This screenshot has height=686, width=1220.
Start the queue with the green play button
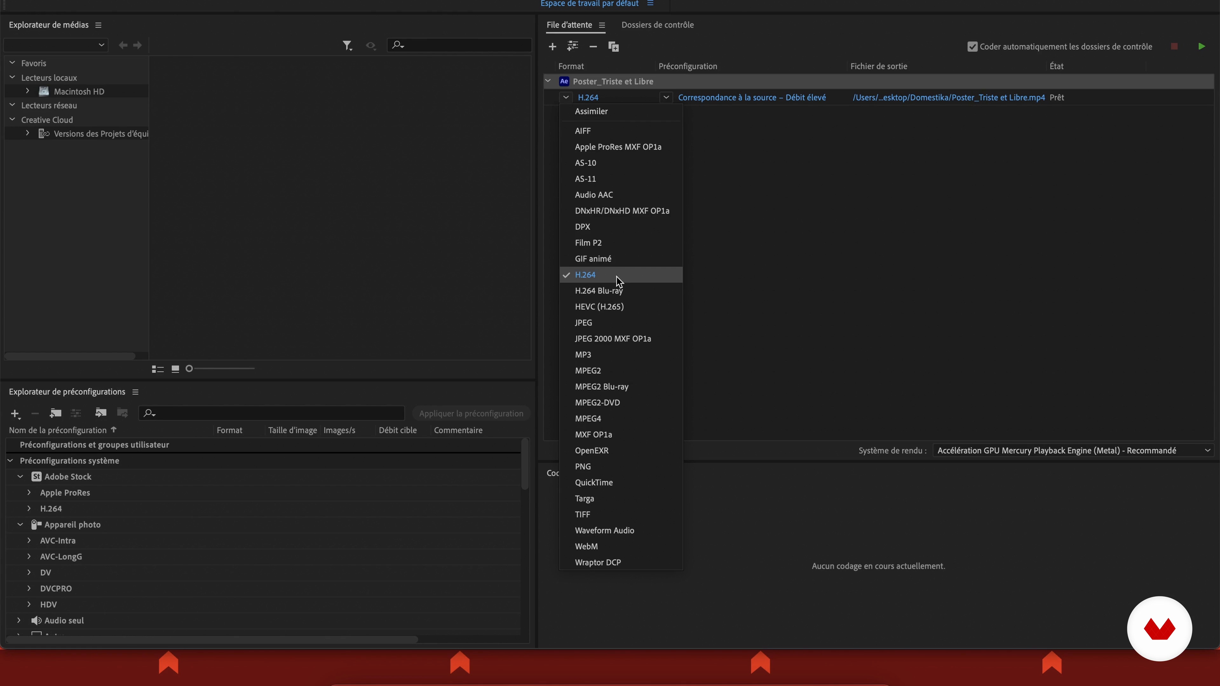click(1202, 46)
